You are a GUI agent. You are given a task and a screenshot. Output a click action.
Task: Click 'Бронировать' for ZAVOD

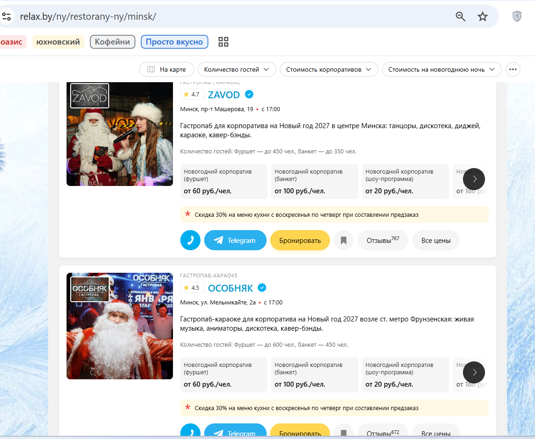pyautogui.click(x=300, y=240)
